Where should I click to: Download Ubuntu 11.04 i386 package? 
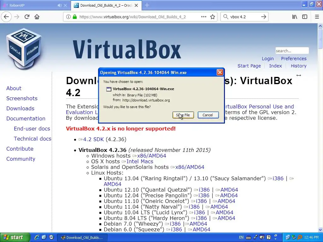[x=194, y=207]
